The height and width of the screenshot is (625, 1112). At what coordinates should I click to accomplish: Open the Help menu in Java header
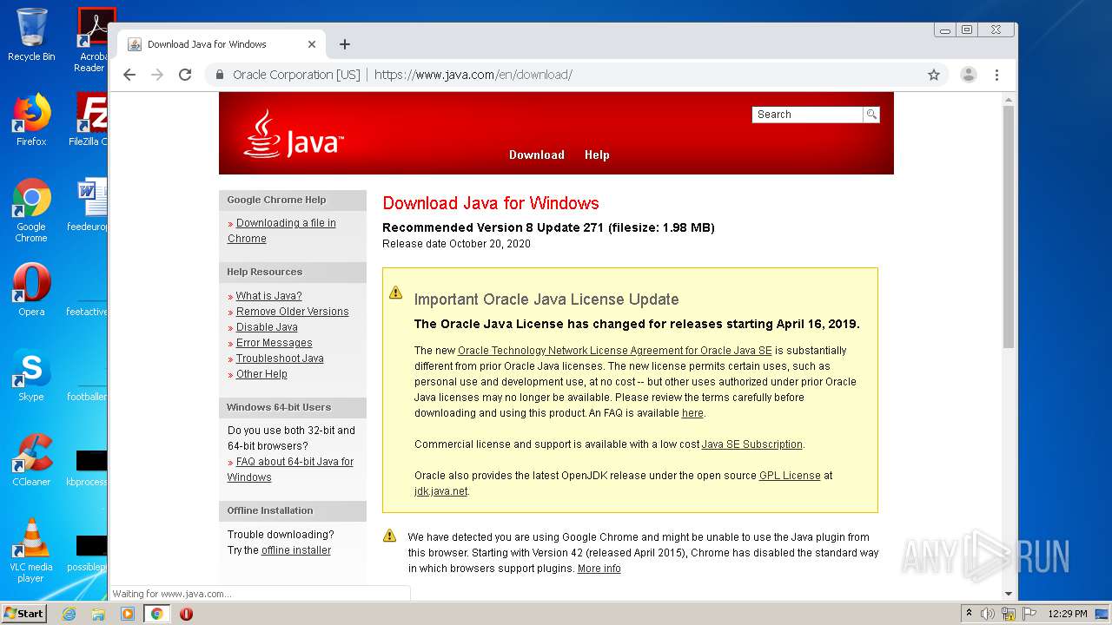[x=597, y=155]
